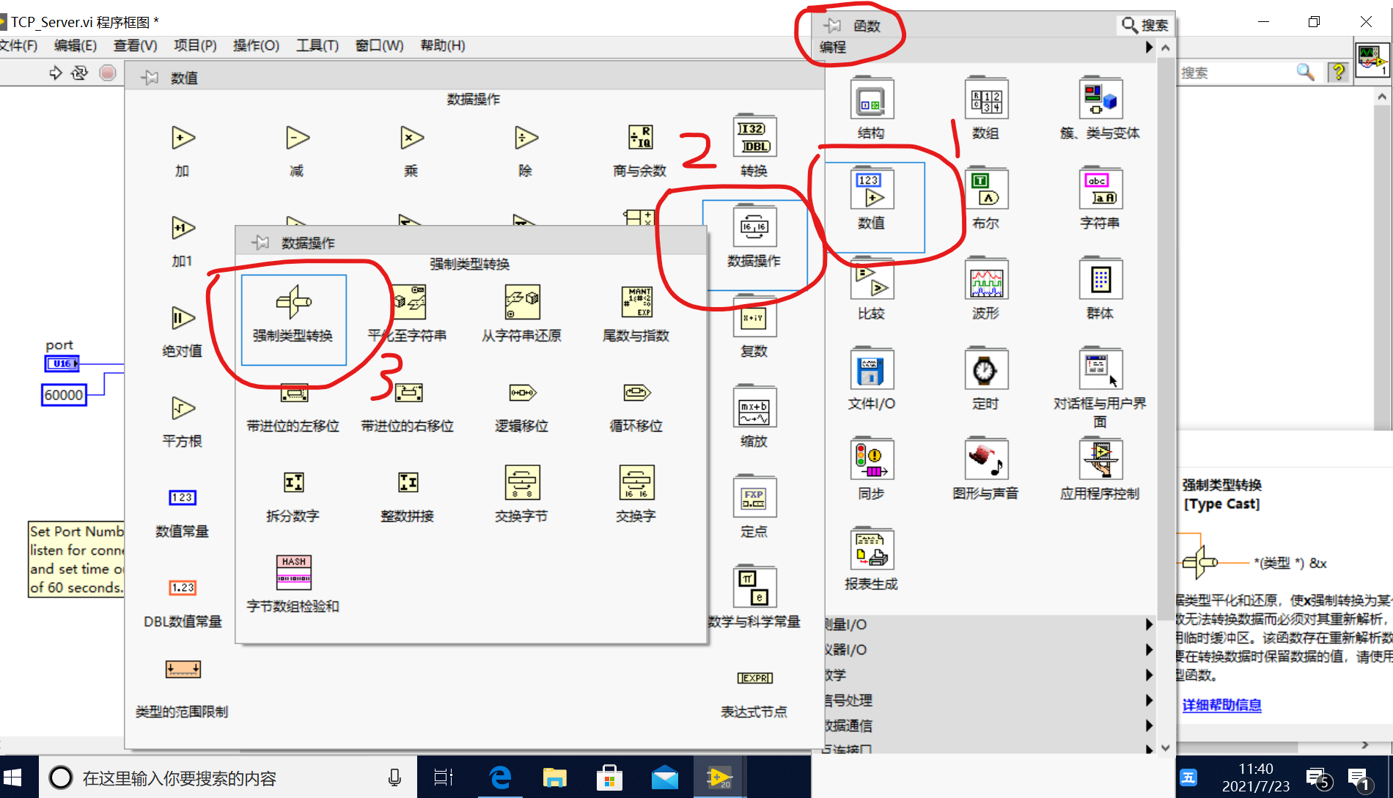Click the Run arrow on the toolbar

(54, 73)
